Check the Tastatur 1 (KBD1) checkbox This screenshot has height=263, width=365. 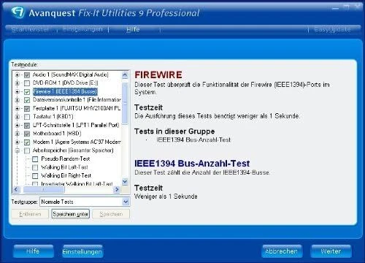coord(27,117)
